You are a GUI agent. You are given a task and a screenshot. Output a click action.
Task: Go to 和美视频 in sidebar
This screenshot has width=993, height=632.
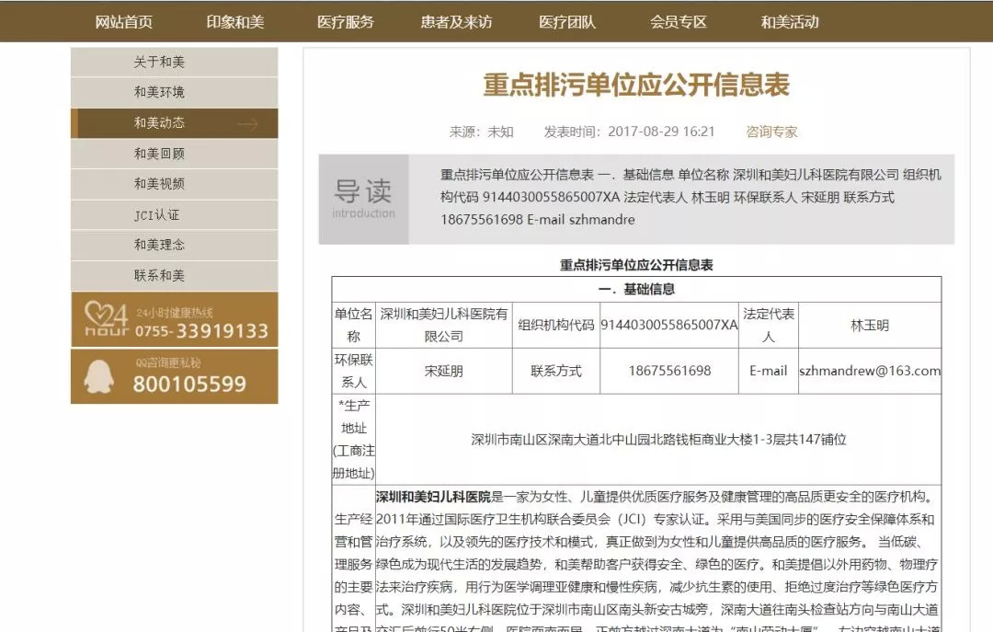[159, 184]
